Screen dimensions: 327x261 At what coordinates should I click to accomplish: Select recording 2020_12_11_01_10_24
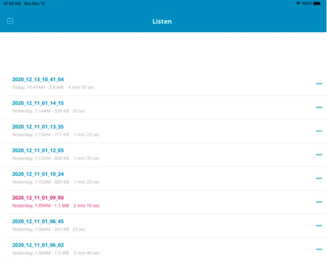(38, 174)
